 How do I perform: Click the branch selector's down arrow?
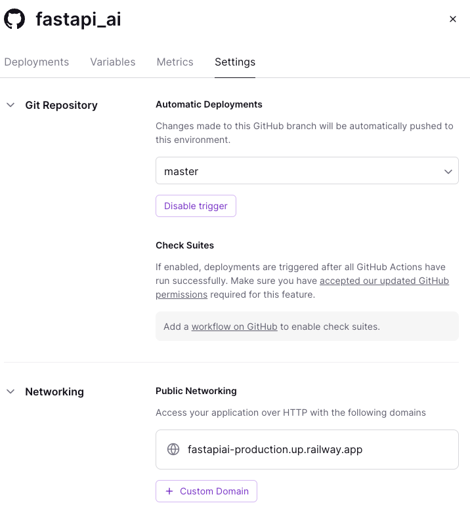(x=448, y=171)
